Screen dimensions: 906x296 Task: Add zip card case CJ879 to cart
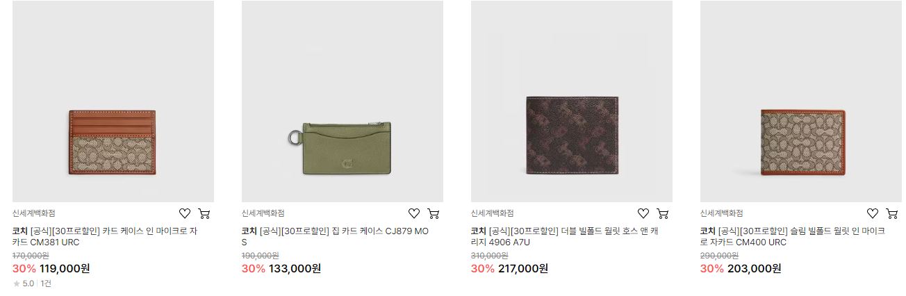434,213
